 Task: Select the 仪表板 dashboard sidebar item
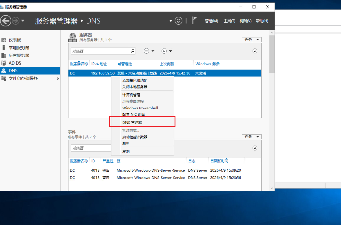[x=15, y=40]
